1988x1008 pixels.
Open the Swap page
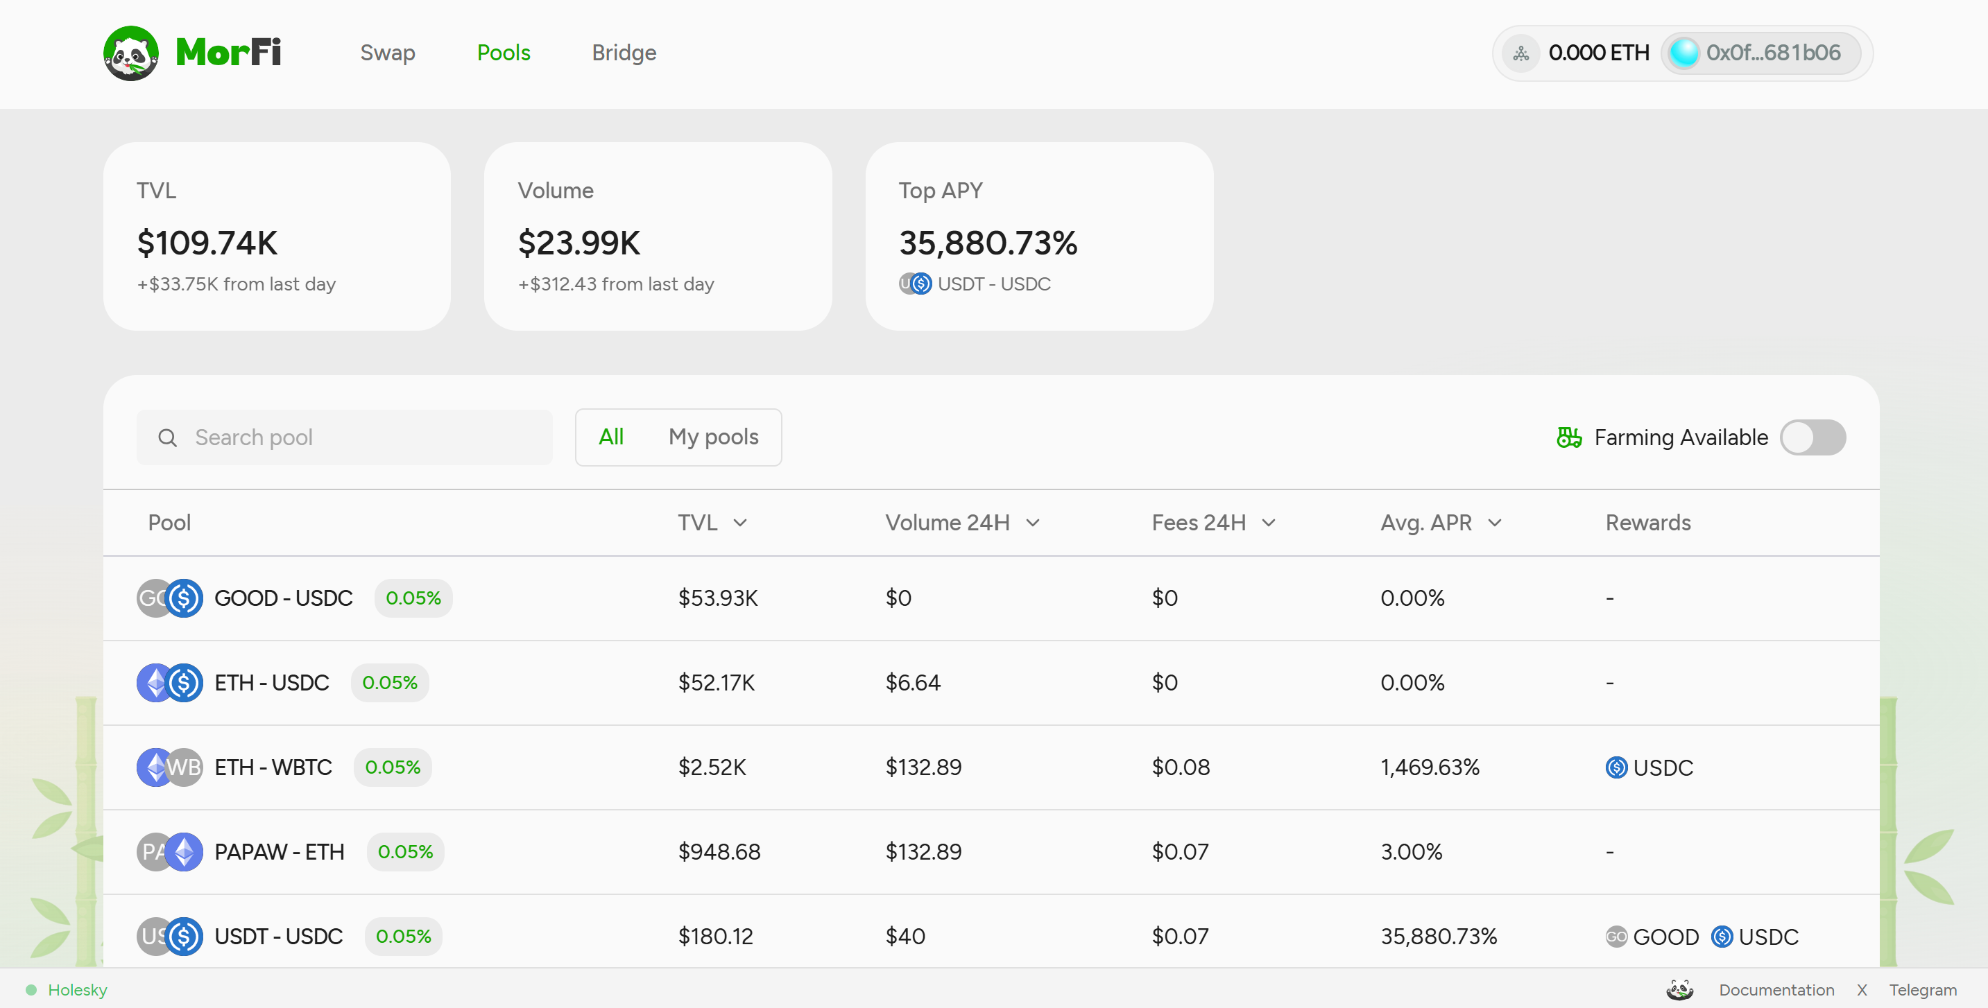(388, 53)
